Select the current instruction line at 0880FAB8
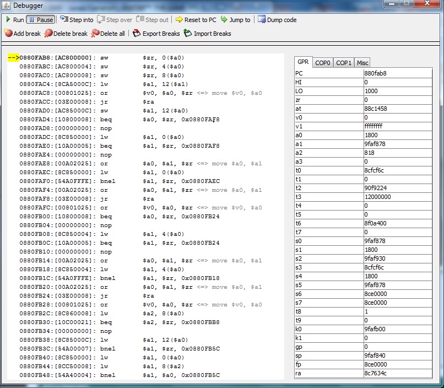 tap(110, 57)
